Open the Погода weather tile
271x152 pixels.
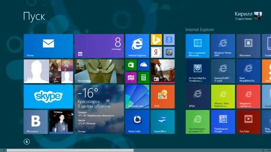tap(99, 109)
